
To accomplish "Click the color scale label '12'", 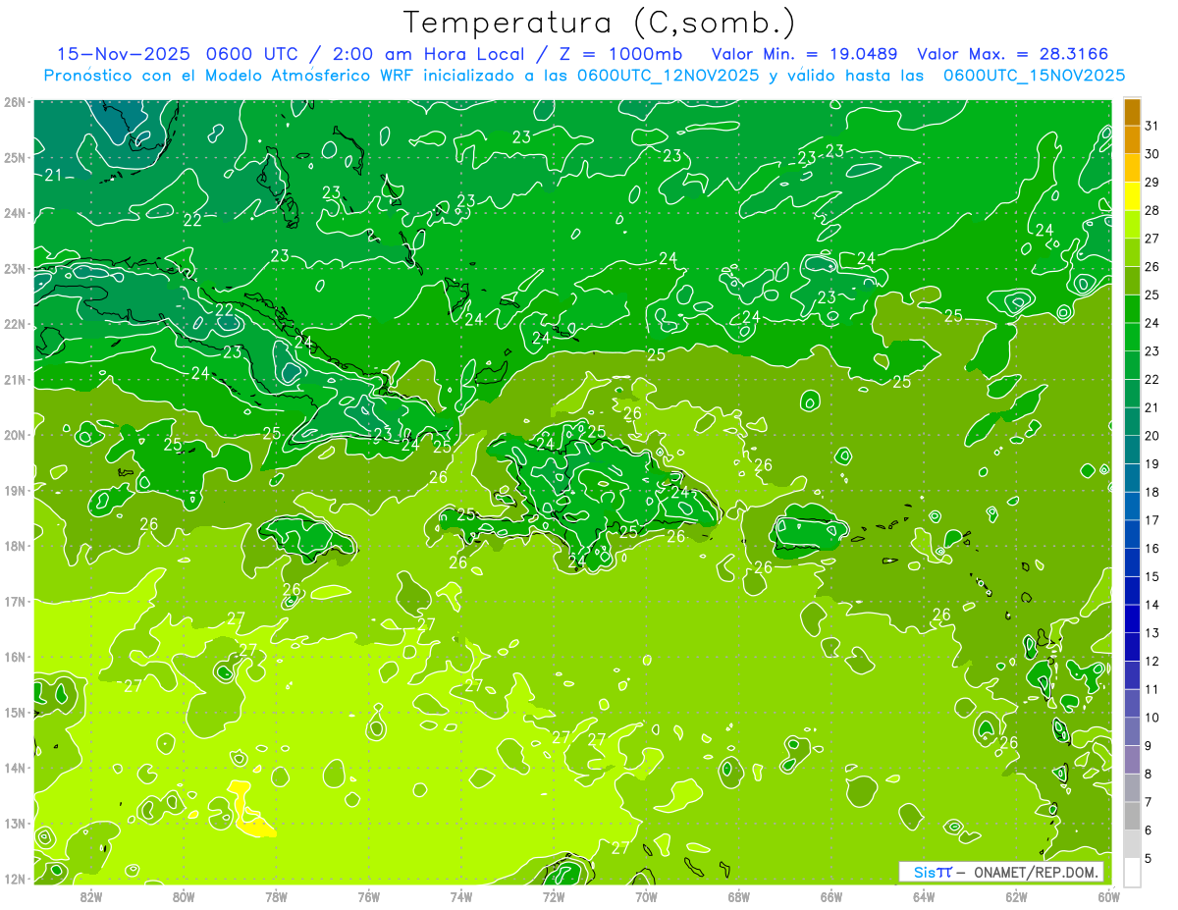I will click(1152, 661).
